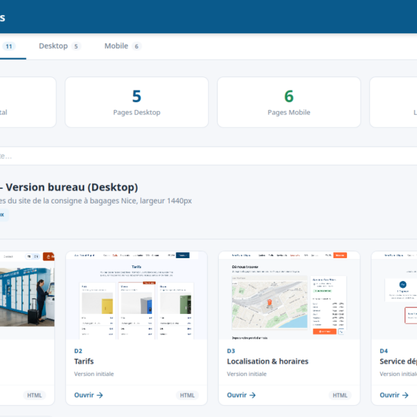
Task: Click the Mobile tab count badge 6
Action: point(136,46)
